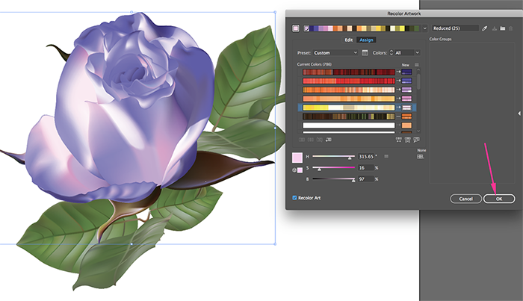The width and height of the screenshot is (523, 301).
Task: Select the Assign tab
Action: 366,40
